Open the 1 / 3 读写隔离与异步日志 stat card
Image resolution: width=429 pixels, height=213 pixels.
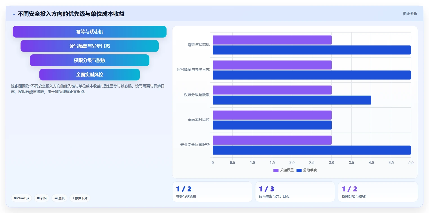tap(295, 192)
